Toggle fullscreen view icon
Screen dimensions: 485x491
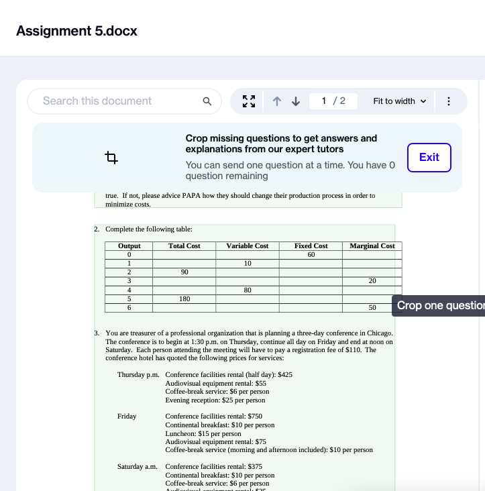tap(249, 101)
